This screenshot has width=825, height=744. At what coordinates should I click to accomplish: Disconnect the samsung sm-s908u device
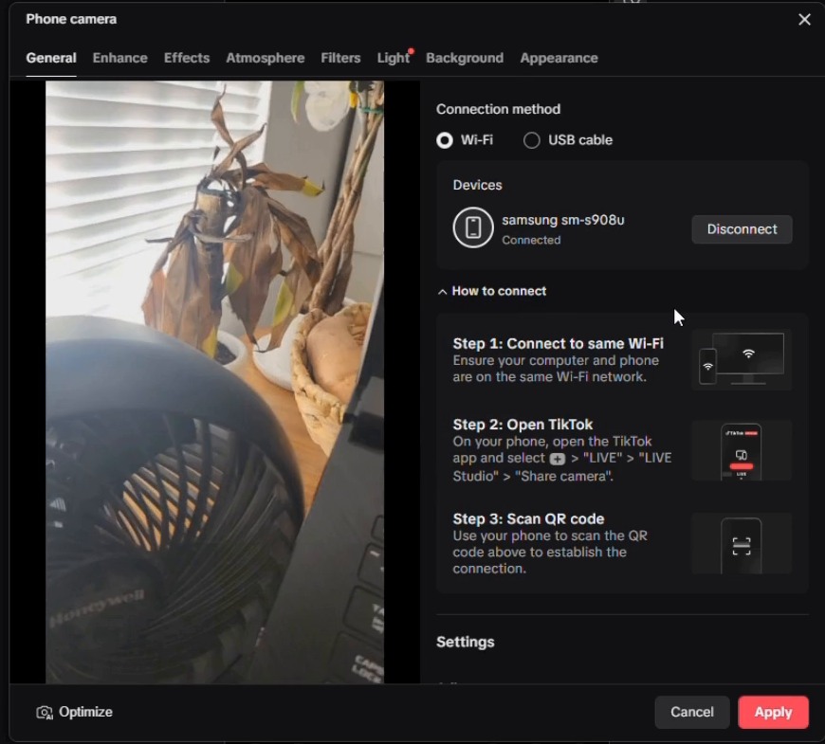(742, 229)
